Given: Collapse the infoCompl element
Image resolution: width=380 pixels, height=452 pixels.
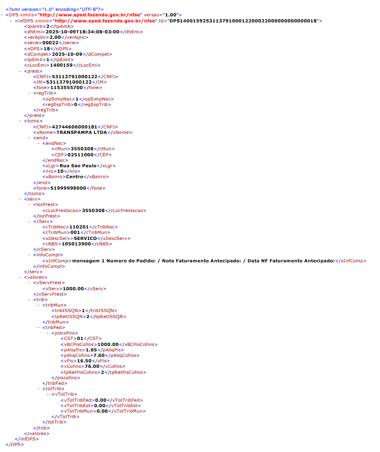Looking at the screenshot, I should point(29,255).
